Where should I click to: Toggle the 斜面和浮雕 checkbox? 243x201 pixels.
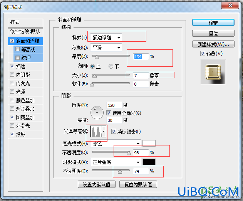point(12,41)
